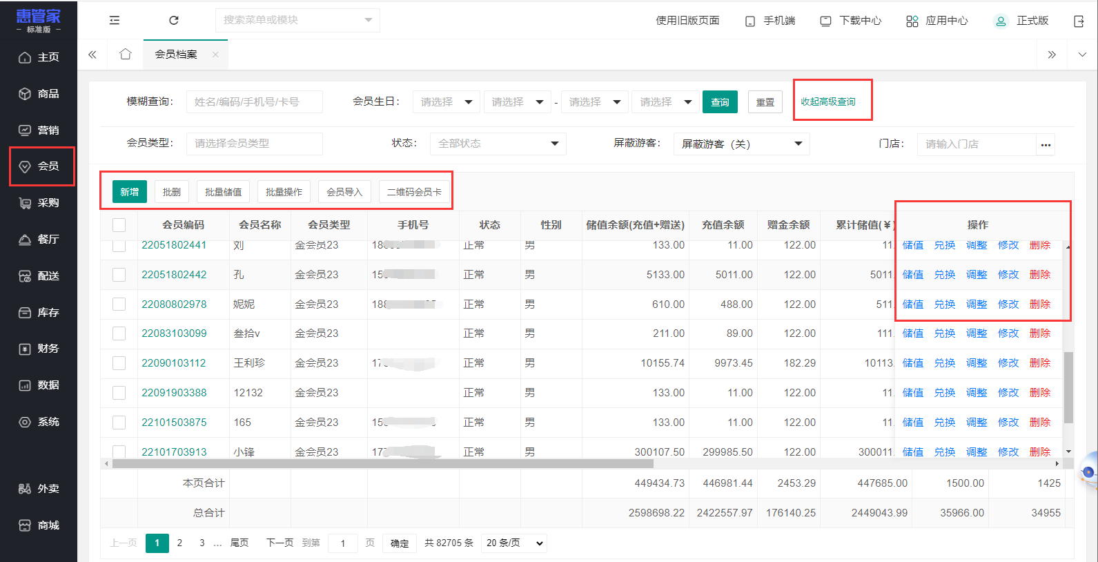Open the 财务 finance sidebar item
The height and width of the screenshot is (562, 1098).
[39, 349]
